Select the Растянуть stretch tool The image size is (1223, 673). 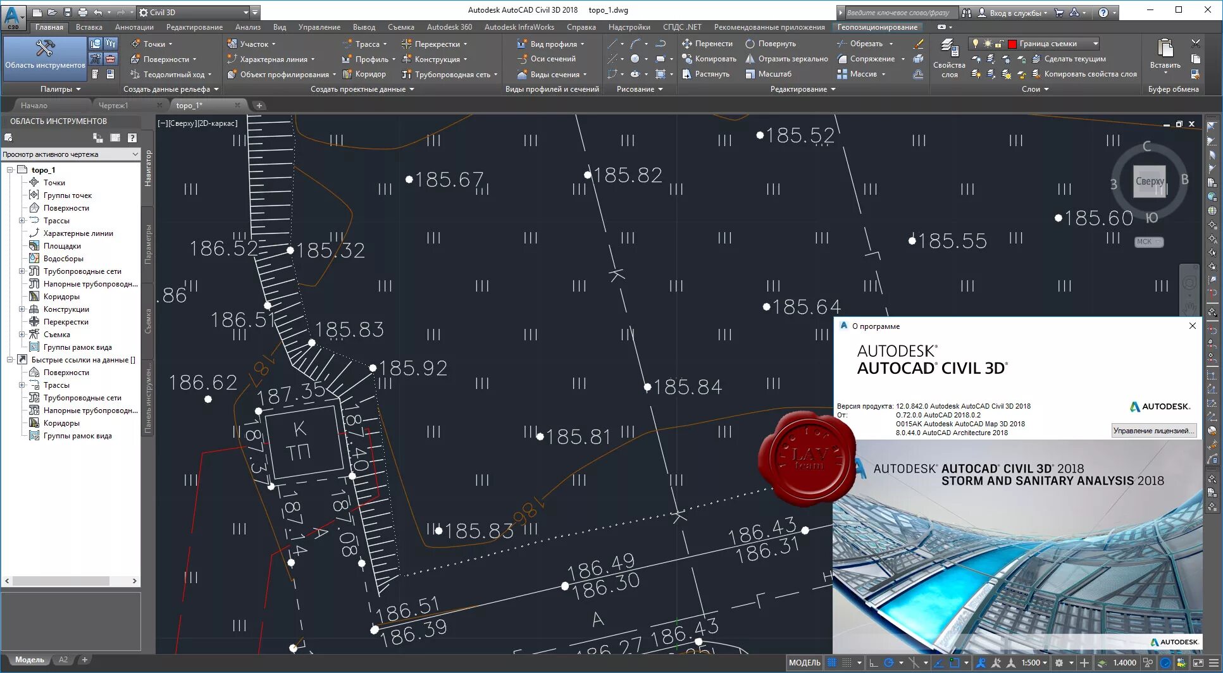click(x=706, y=74)
